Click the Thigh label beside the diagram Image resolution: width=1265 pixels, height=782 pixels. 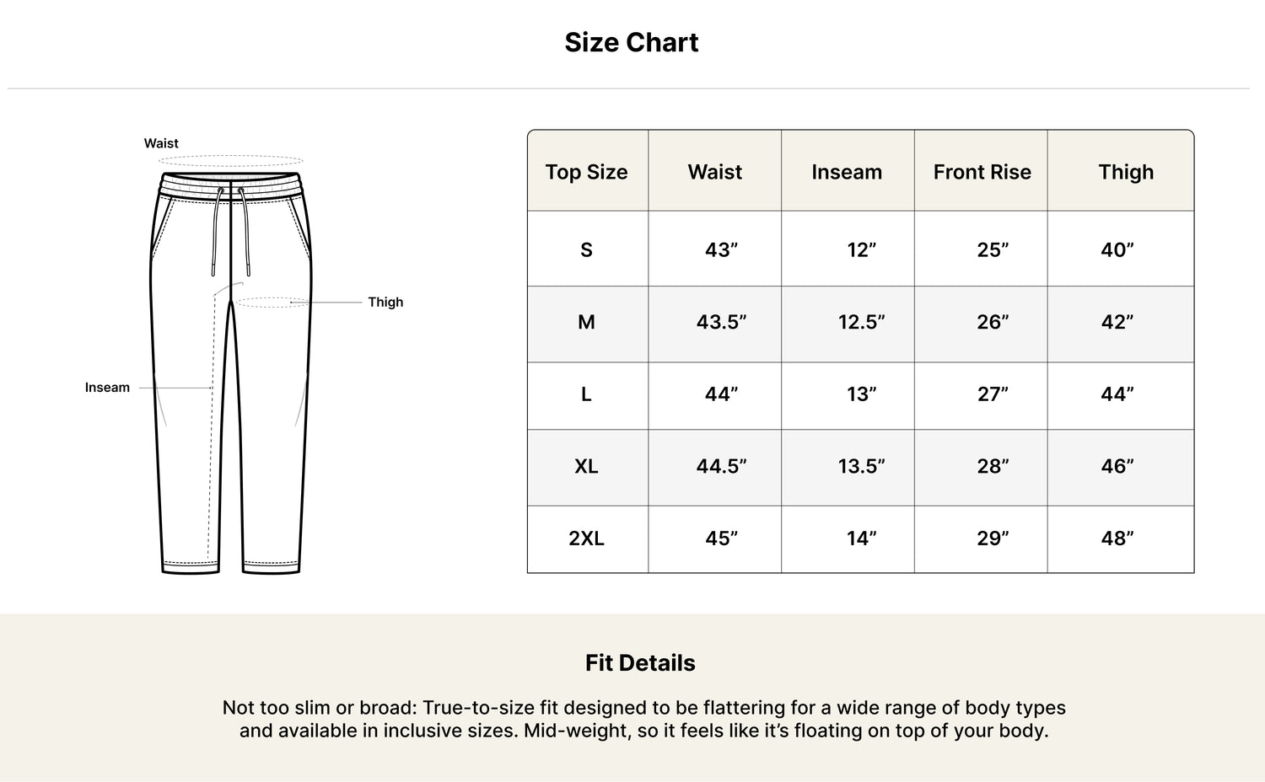(x=385, y=302)
